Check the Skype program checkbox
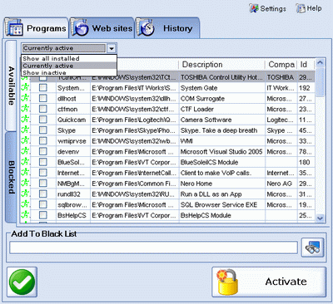This screenshot has height=304, width=333. tap(43, 130)
